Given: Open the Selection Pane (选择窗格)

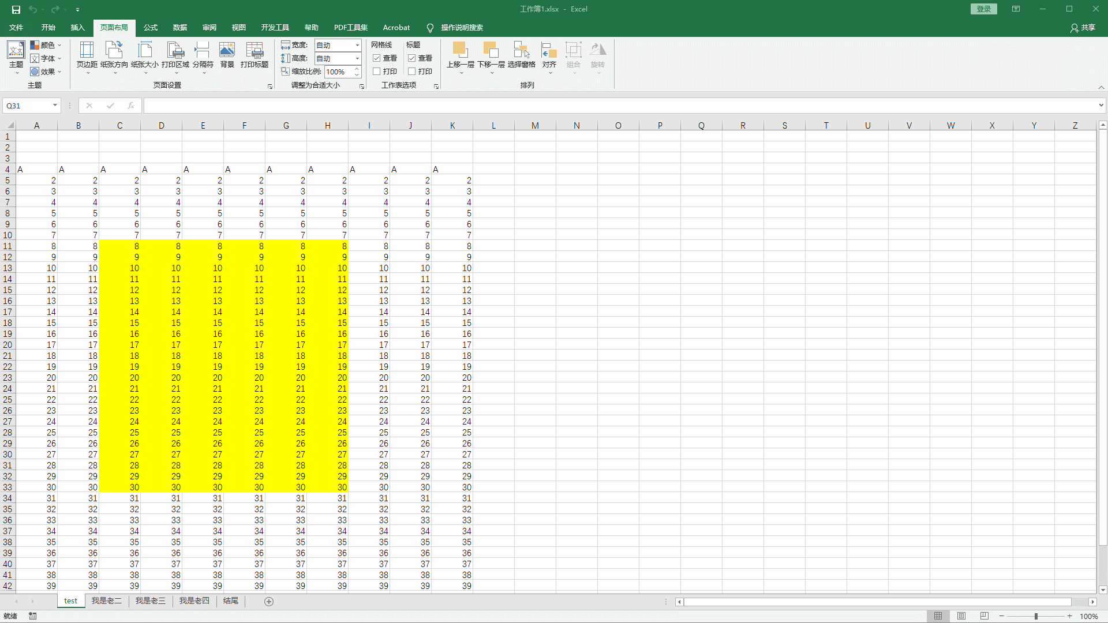Looking at the screenshot, I should point(522,55).
